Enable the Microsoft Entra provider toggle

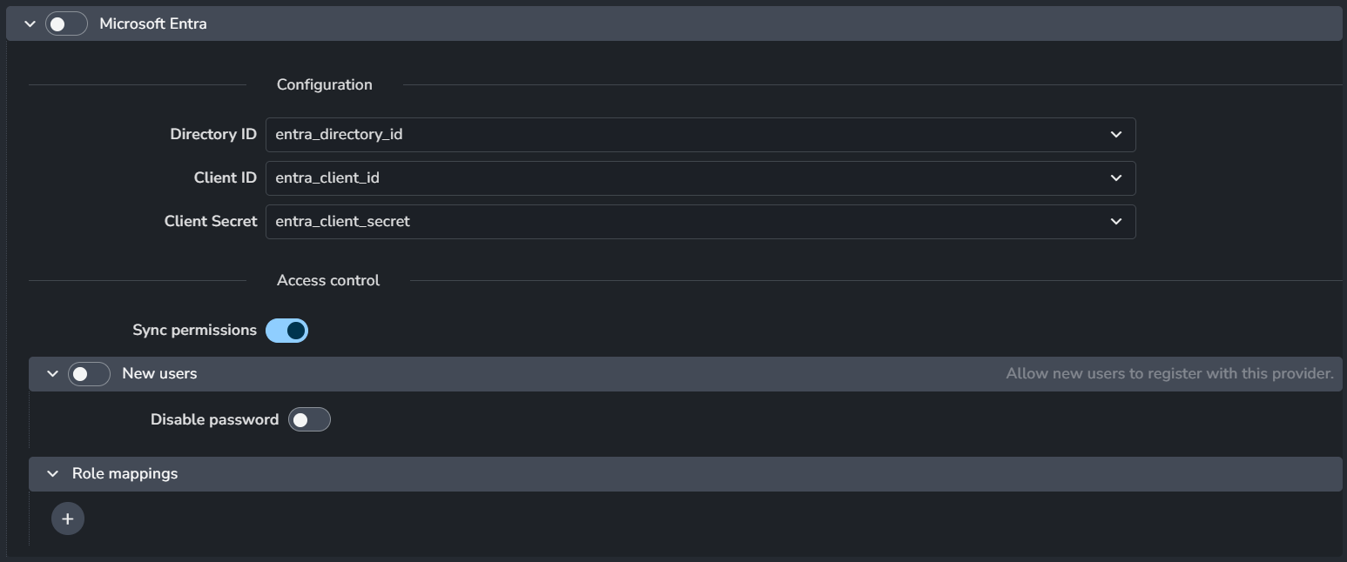pos(67,24)
